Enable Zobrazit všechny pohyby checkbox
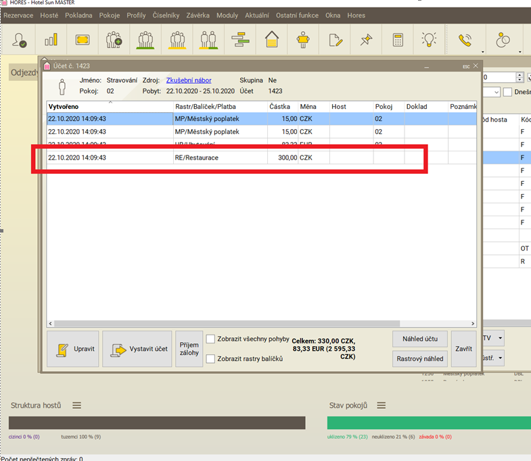Screen dimensions: 531x461 pos(211,339)
